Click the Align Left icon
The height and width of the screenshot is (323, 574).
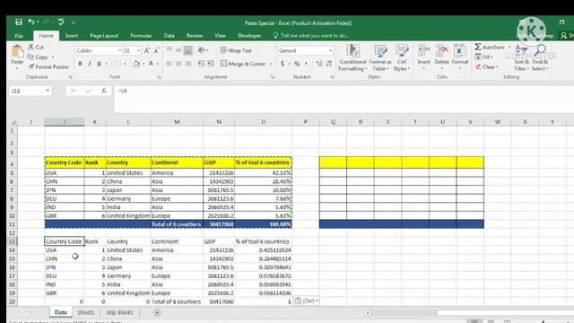coord(169,64)
